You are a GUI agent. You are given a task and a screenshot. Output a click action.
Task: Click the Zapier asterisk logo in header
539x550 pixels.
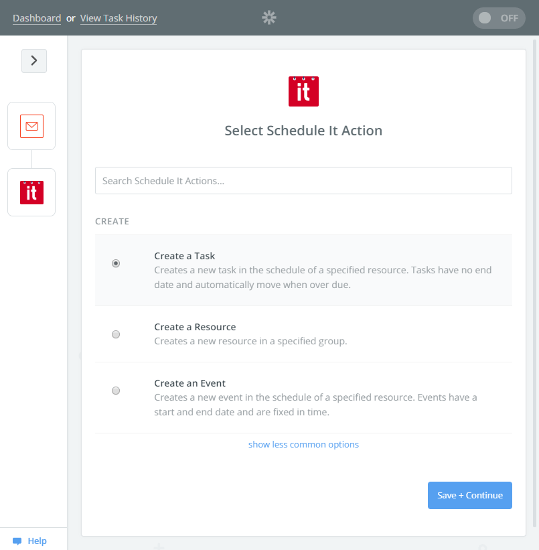269,17
